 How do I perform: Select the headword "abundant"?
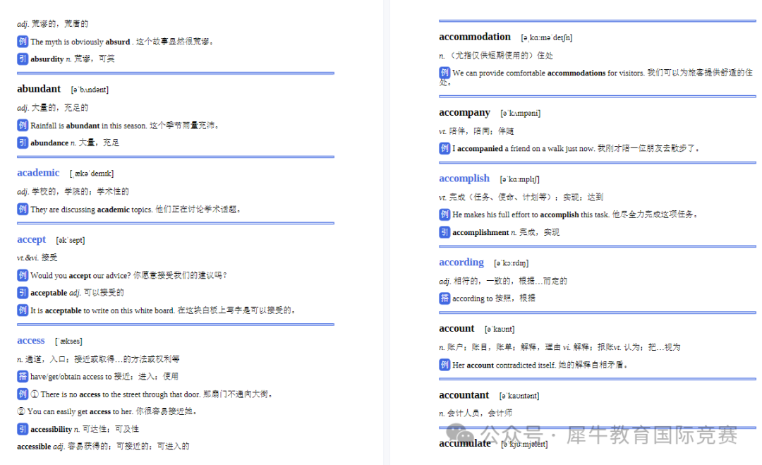point(39,88)
